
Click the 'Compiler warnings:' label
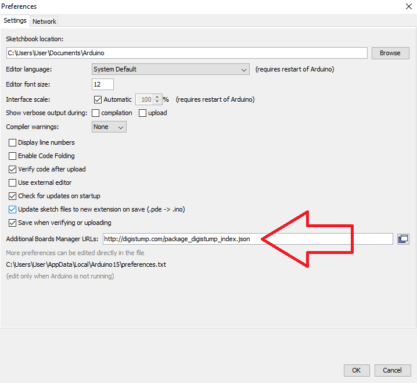coord(33,127)
